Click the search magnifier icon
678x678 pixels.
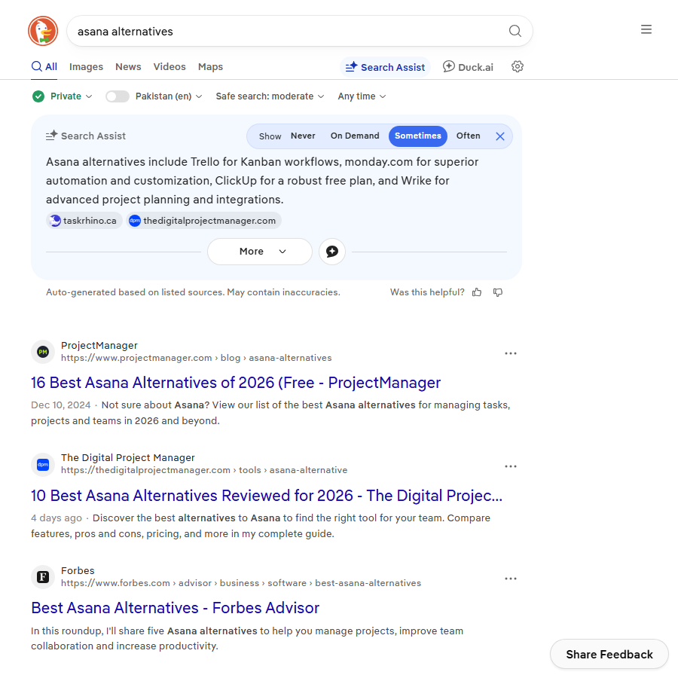point(515,31)
